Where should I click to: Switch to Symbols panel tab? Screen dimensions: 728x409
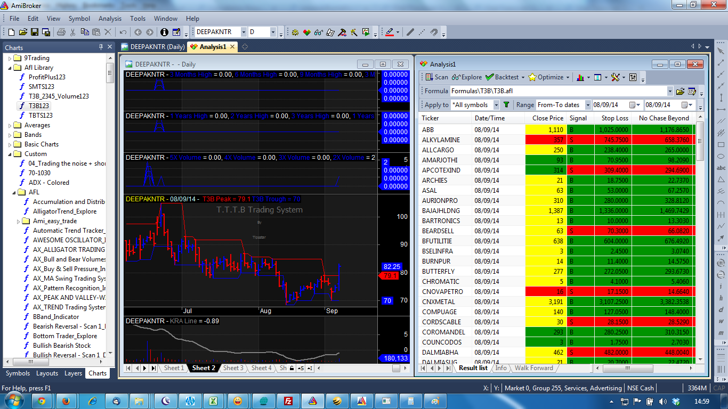point(18,373)
